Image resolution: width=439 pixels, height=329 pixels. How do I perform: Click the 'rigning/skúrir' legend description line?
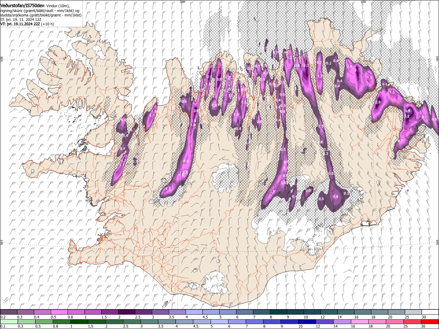click(39, 11)
